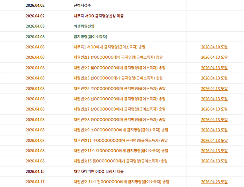The image size is (244, 187).
Task: Select 채권번호11-1 대OOOOOOO에게 송달 description
Action: (121, 151)
